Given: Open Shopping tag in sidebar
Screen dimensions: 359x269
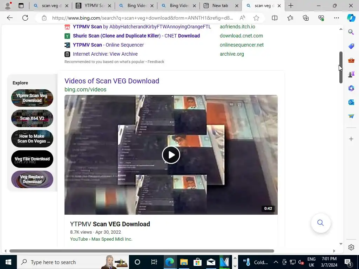Looking at the screenshot, I should pos(351,46).
